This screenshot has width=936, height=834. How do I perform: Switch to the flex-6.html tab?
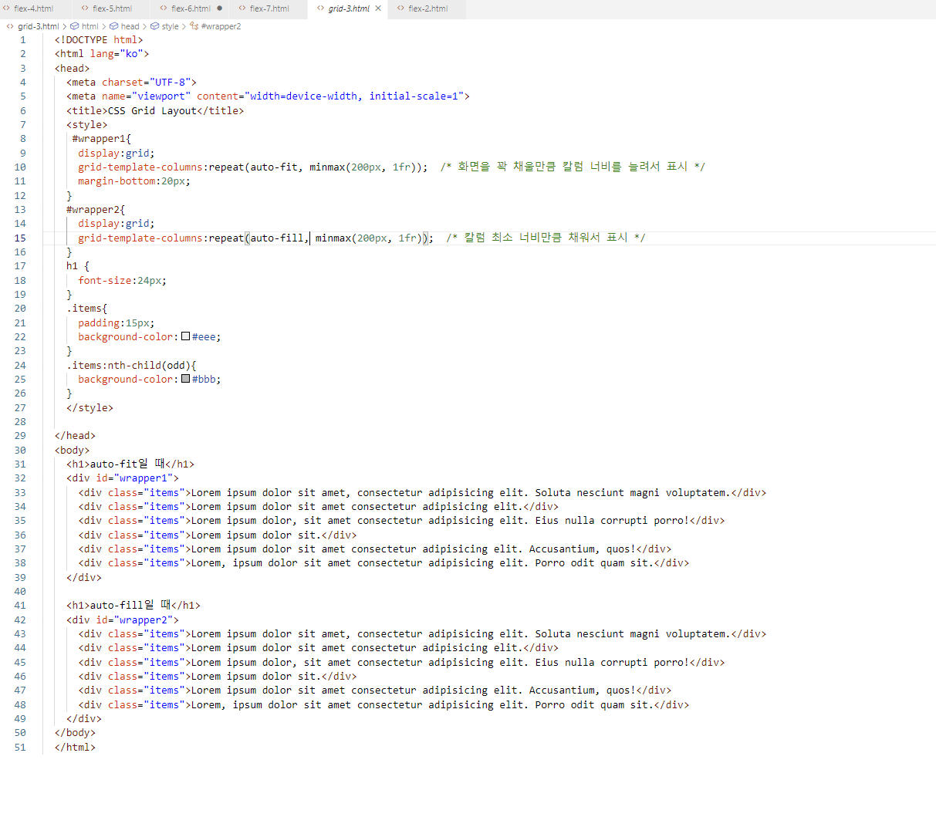[191, 8]
